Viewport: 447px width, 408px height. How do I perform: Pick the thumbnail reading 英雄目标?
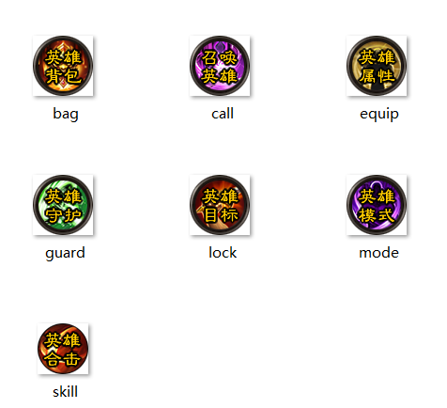pyautogui.click(x=220, y=205)
